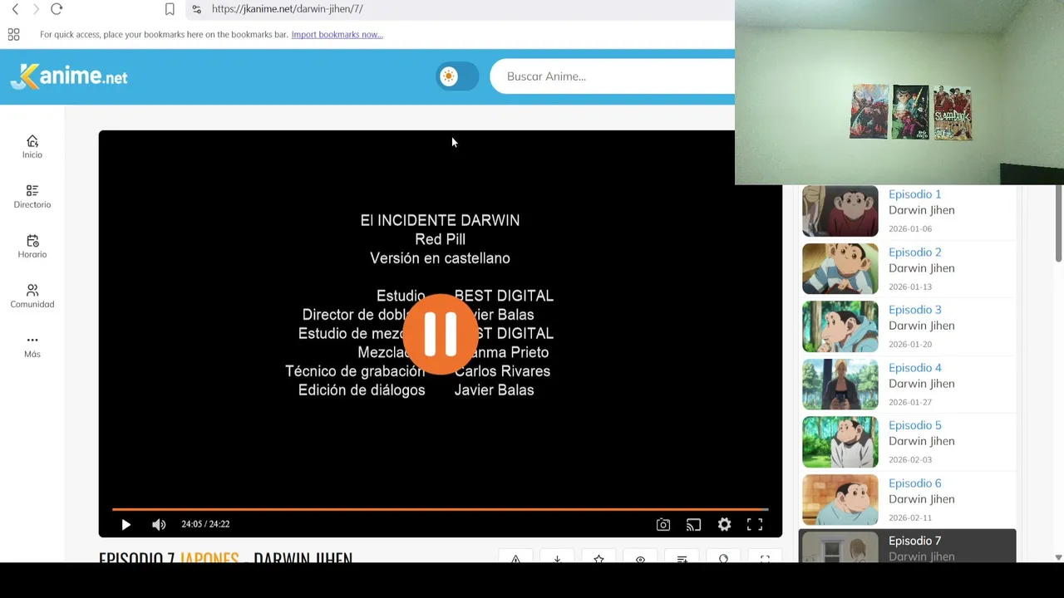Open Comunidad in the sidebar
This screenshot has width=1064, height=598.
click(32, 297)
